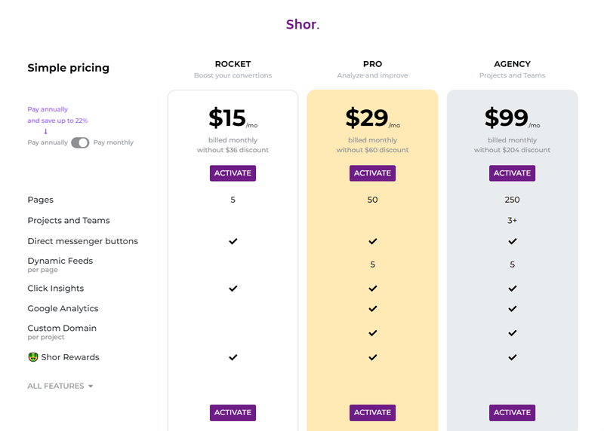Select the Pay annually label
The width and height of the screenshot is (604, 431).
48,142
